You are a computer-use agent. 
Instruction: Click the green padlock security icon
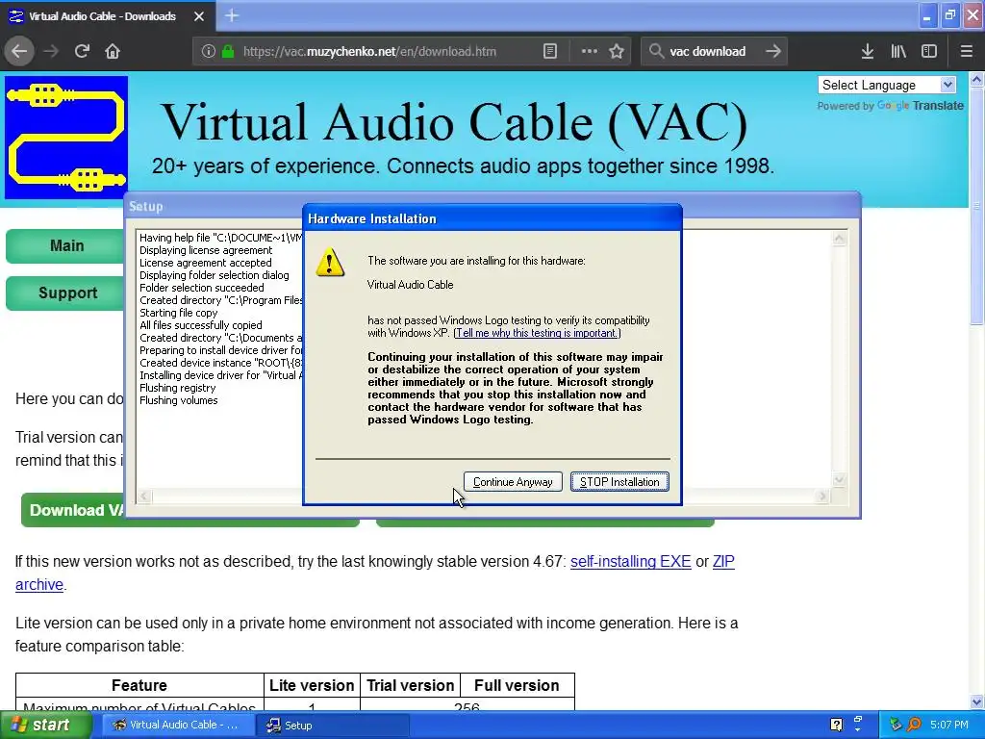228,52
